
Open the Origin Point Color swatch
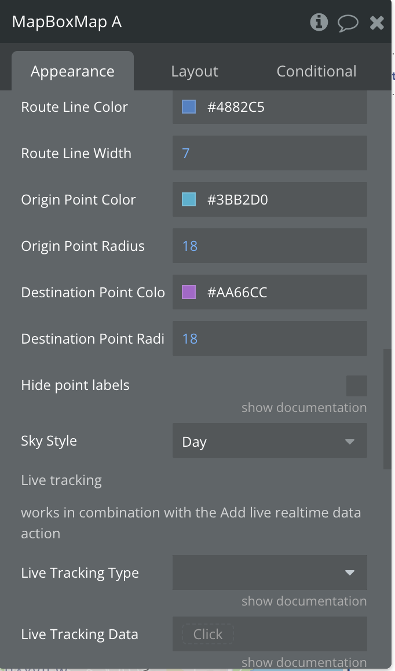point(189,199)
